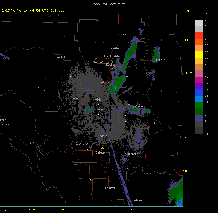Click the white plus marker north of Drumheller
Image resolution: width=218 pixels, height=213 pixels.
click(x=155, y=95)
